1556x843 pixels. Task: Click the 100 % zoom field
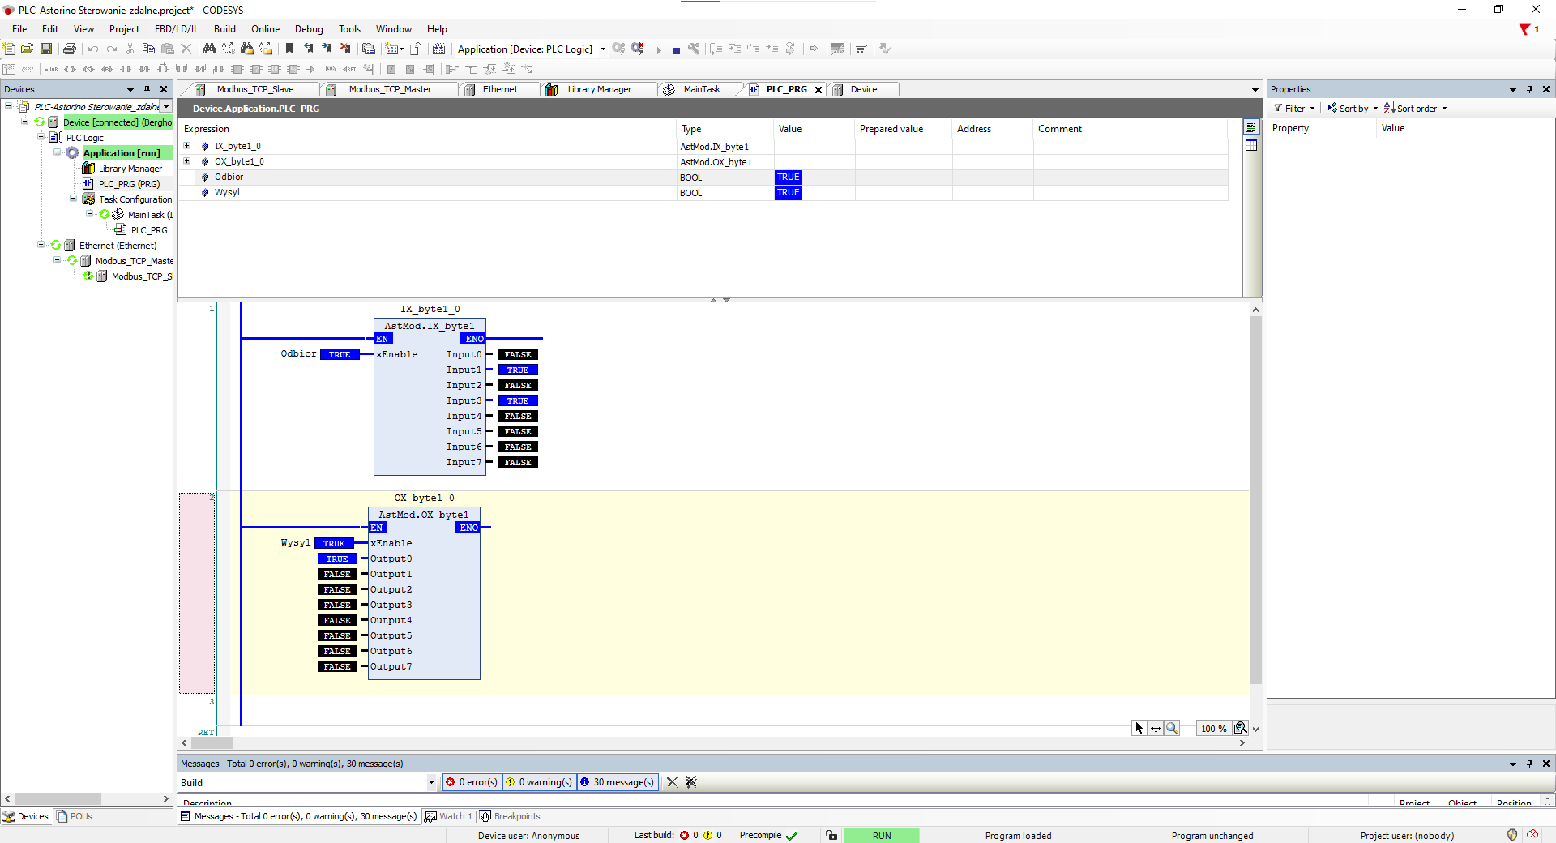click(1213, 729)
